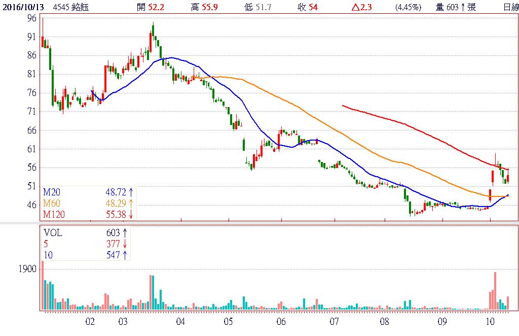
Task: Click the 日線 daily chart label
Action: 510,7
